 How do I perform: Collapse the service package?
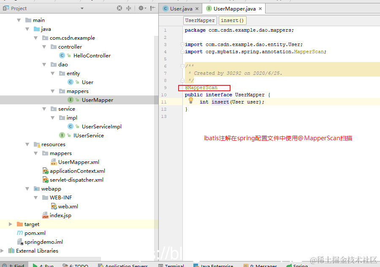[44, 109]
